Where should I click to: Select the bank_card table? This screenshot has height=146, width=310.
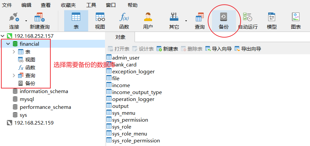tap(124, 64)
